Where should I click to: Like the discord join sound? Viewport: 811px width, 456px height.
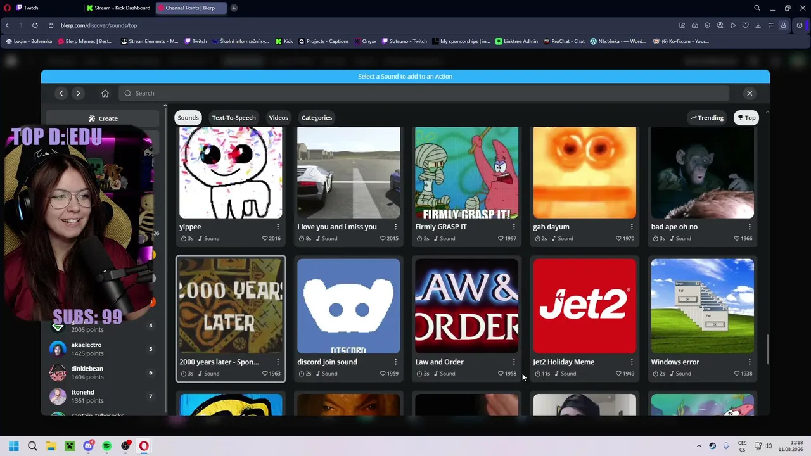(x=383, y=374)
